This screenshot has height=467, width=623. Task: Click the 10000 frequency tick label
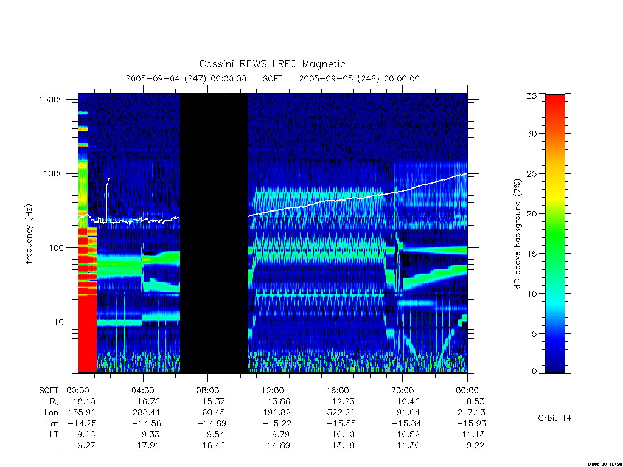(51, 99)
